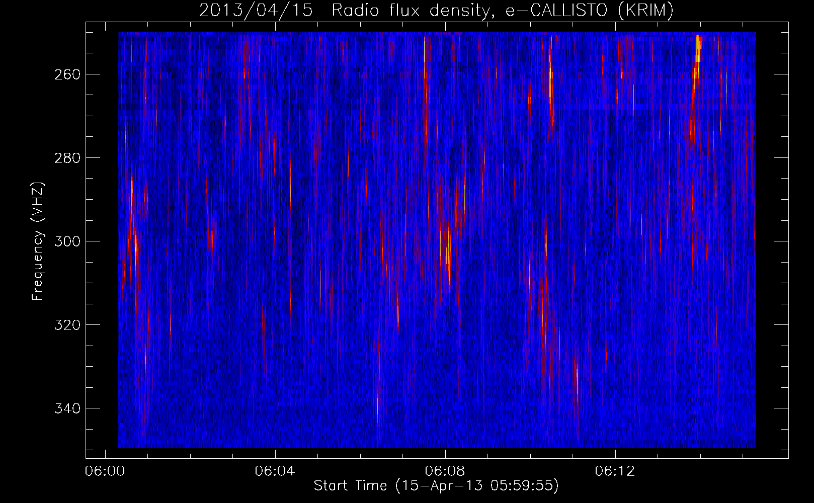Screen dimensions: 814x503
Task: Click the 06:04 time tick label
Action: point(275,471)
